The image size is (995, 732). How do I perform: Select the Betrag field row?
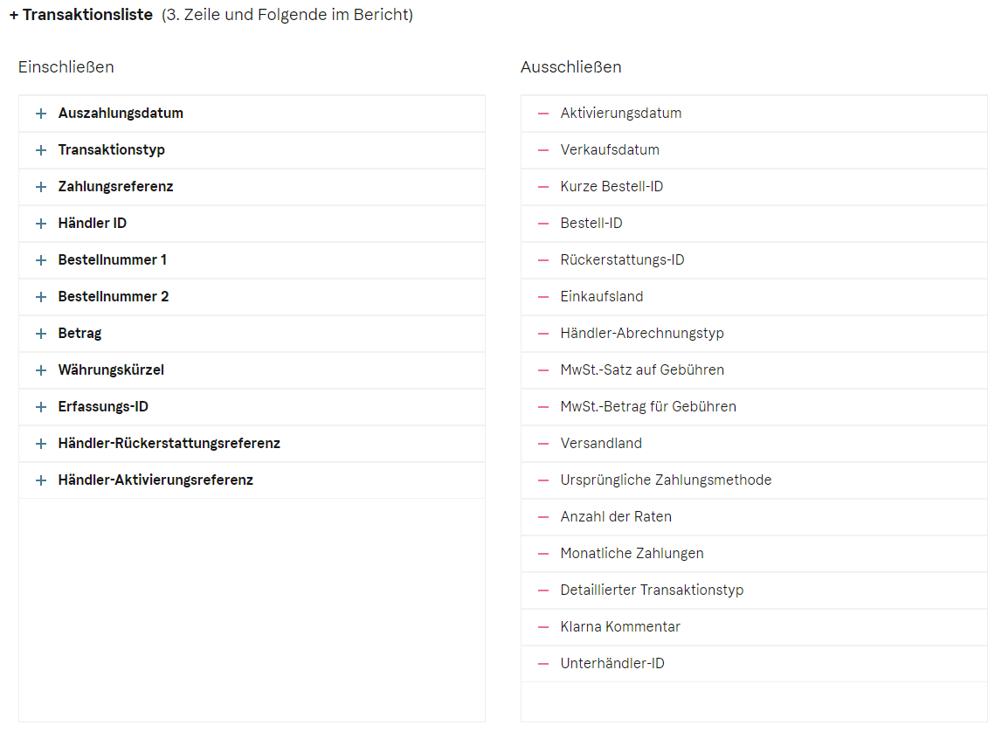(79, 334)
